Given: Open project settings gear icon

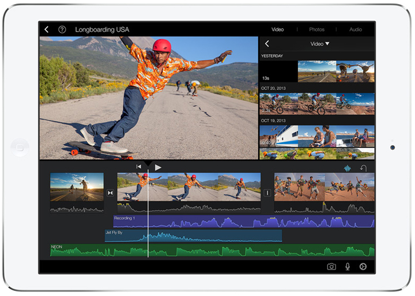Looking at the screenshot, I should (363, 267).
